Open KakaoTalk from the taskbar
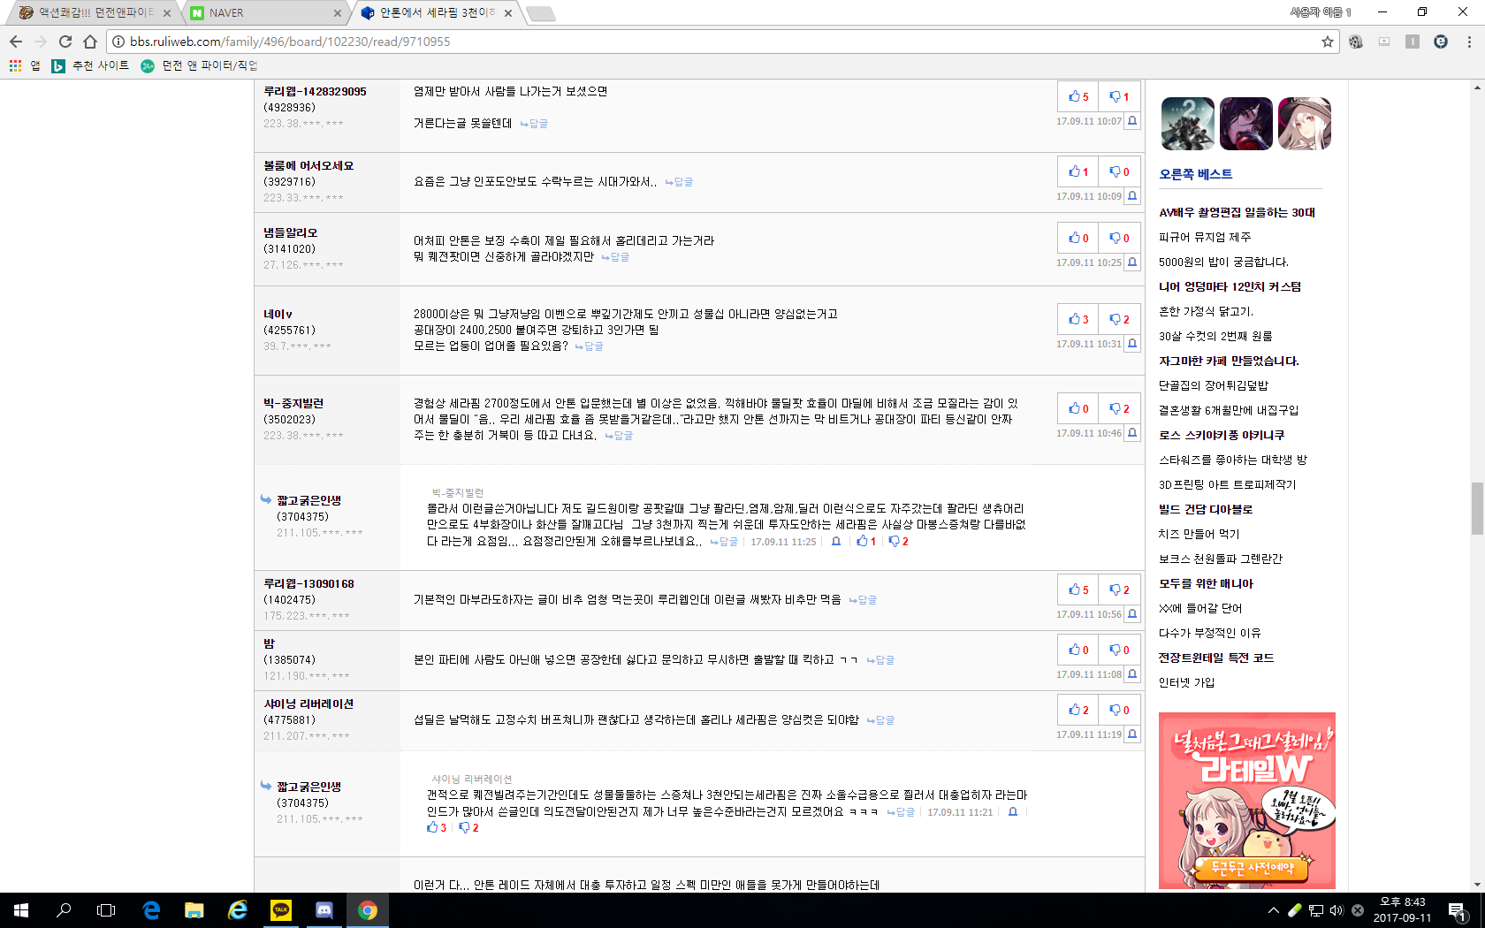 (281, 910)
